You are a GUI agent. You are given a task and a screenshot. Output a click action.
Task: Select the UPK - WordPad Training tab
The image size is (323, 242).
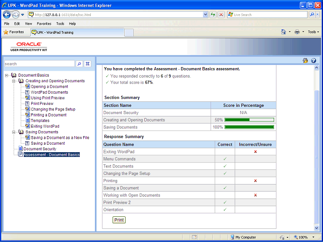pos(77,32)
